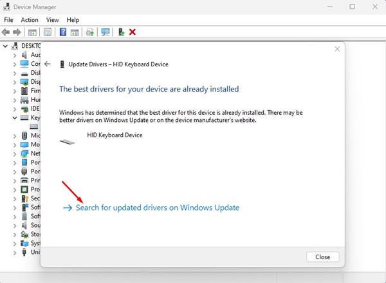The image size is (386, 283).
Task: Select the Security devices key icon
Action: coord(25,199)
